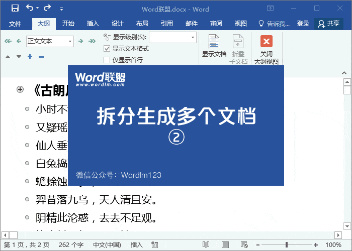The width and height of the screenshot is (352, 251).
Task: Open the 插入 tab
Action: click(93, 24)
